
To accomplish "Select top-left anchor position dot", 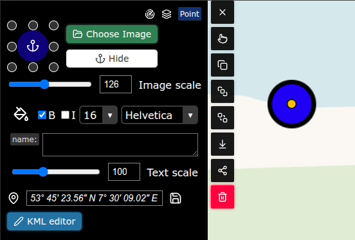I will 12,25.
